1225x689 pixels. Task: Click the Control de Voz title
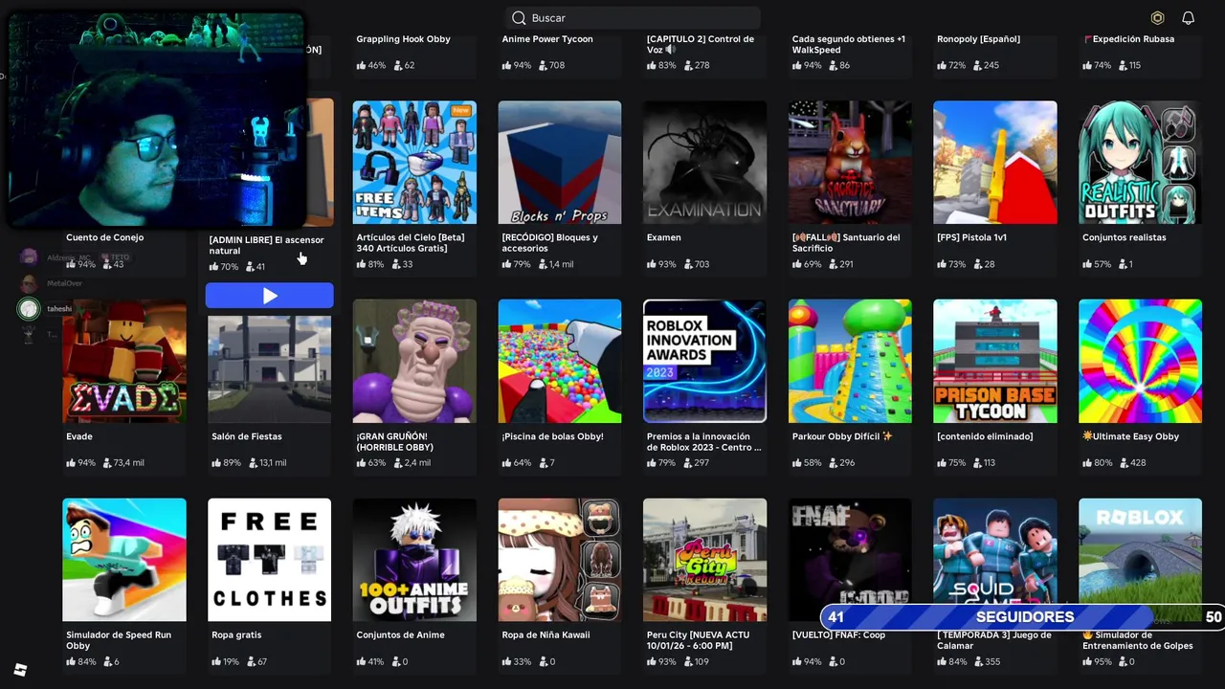pyautogui.click(x=701, y=44)
